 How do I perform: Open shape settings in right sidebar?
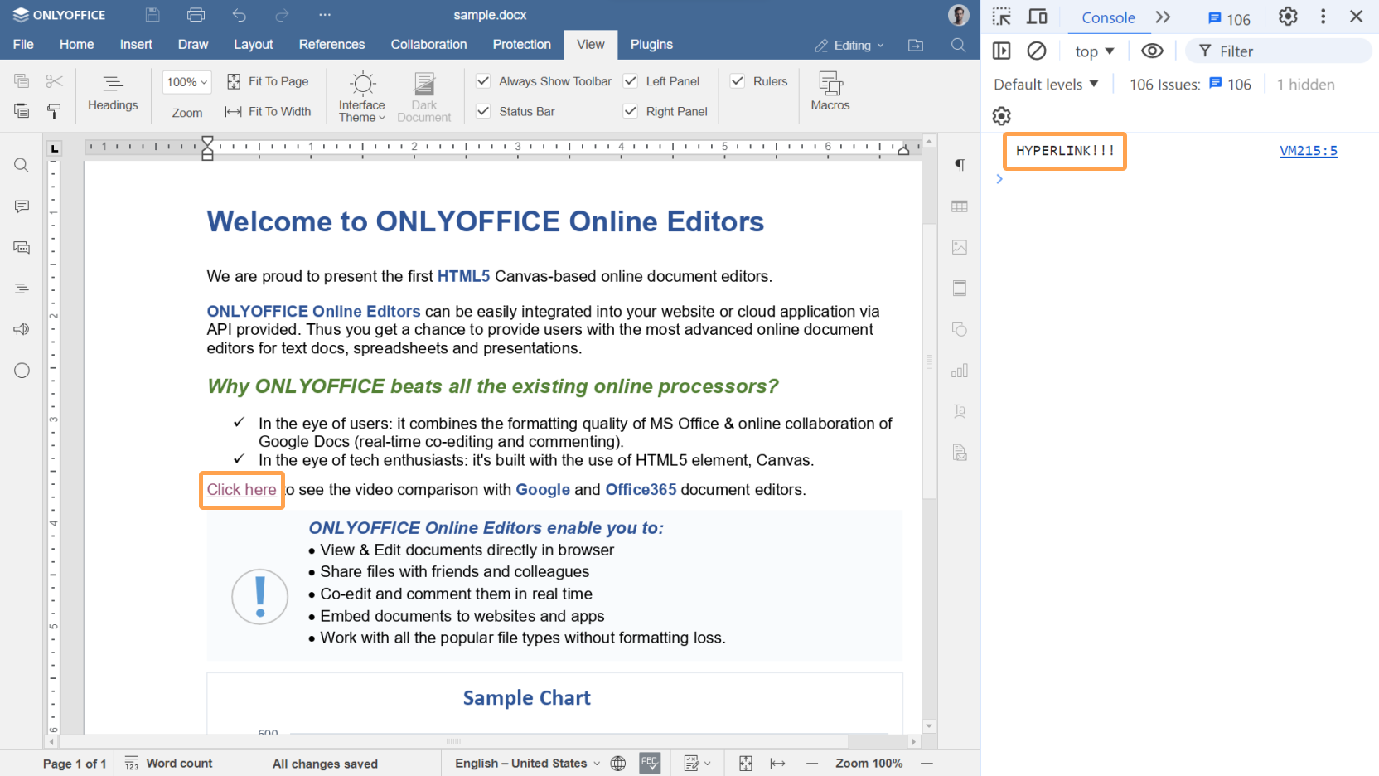tap(960, 329)
